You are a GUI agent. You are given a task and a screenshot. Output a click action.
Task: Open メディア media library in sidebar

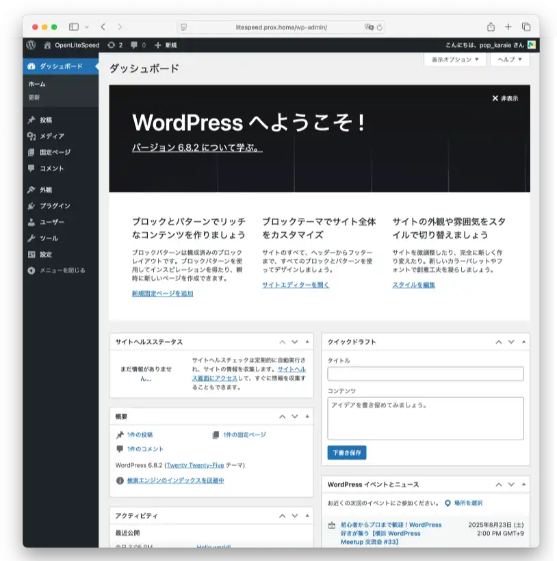click(52, 136)
